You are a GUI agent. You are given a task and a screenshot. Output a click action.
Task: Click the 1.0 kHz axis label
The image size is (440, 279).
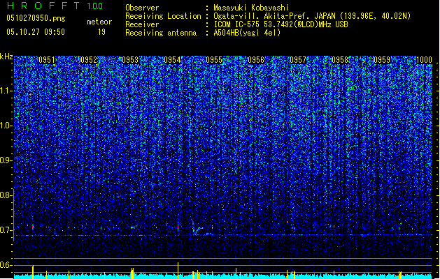click(x=6, y=126)
